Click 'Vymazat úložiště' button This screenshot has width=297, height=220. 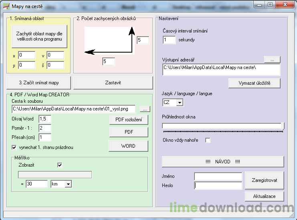(x=254, y=83)
